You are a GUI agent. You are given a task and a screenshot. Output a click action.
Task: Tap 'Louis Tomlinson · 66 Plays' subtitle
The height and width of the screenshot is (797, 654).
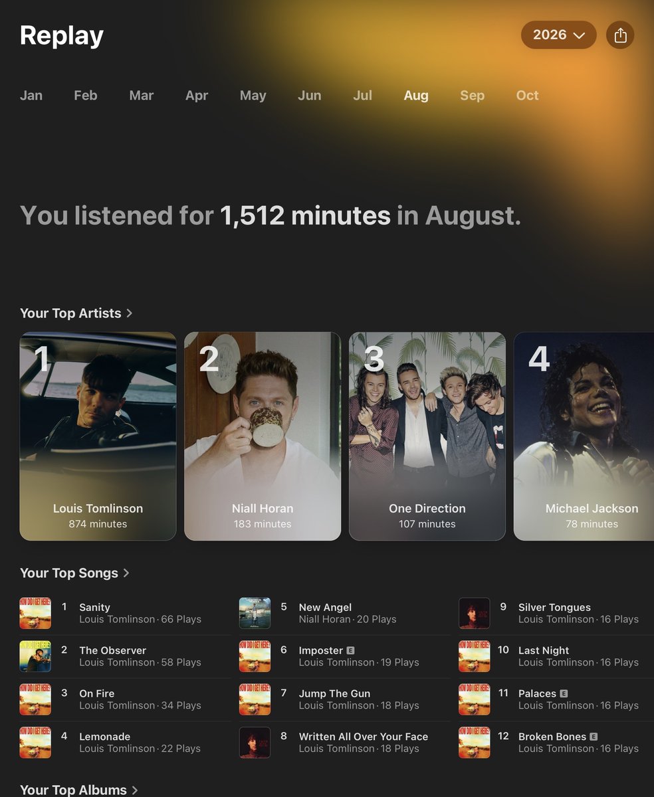point(140,619)
